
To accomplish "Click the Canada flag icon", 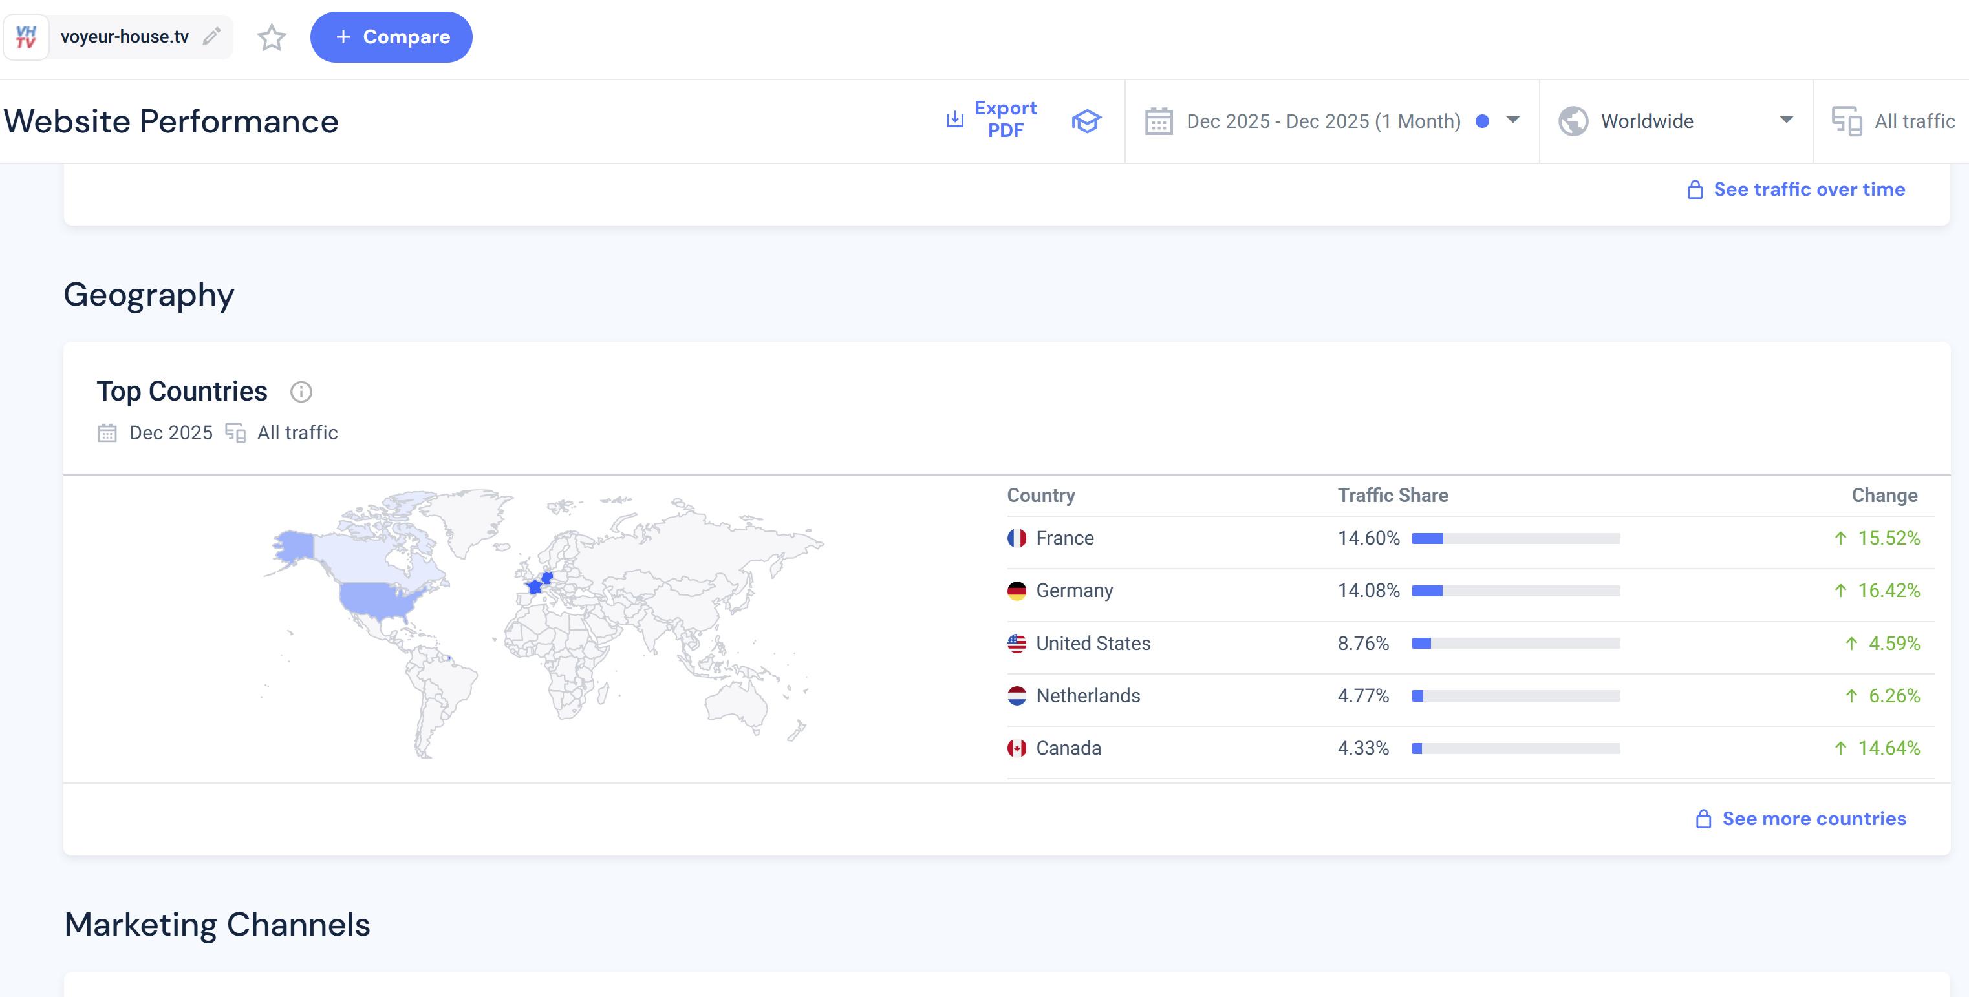I will pos(1017,749).
